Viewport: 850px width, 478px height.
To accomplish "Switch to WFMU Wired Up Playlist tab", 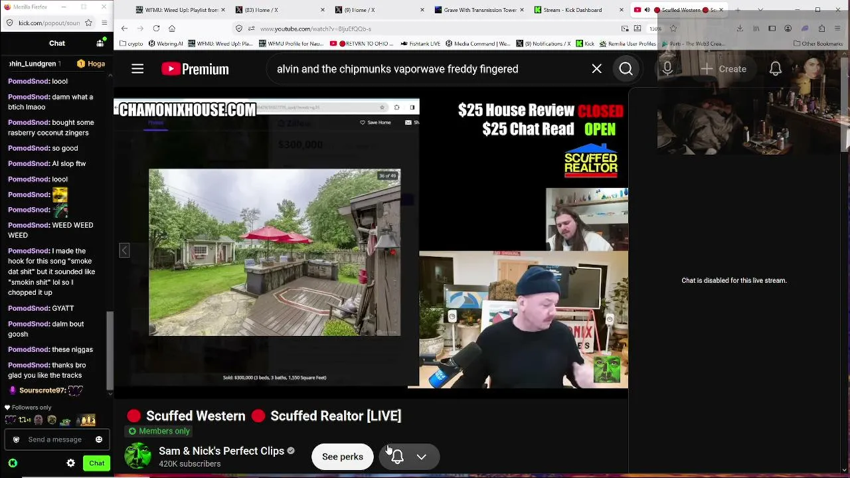I will [x=180, y=10].
